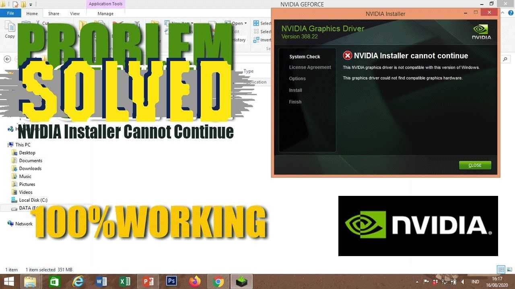
Task: Launch Internet Explorer from the taskbar
Action: coord(78,282)
